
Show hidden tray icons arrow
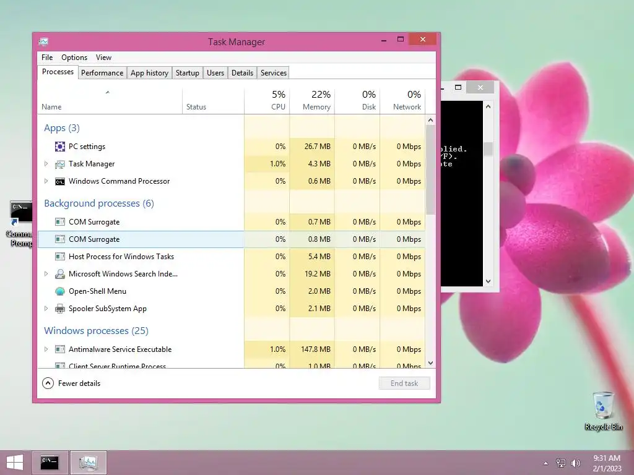pyautogui.click(x=546, y=463)
